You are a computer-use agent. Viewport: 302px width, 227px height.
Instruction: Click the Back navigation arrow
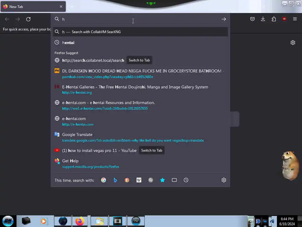point(7,19)
